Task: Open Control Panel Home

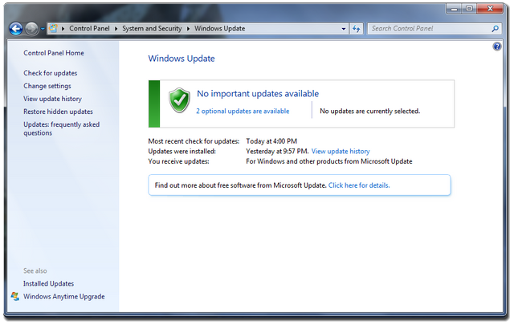Action: (54, 53)
